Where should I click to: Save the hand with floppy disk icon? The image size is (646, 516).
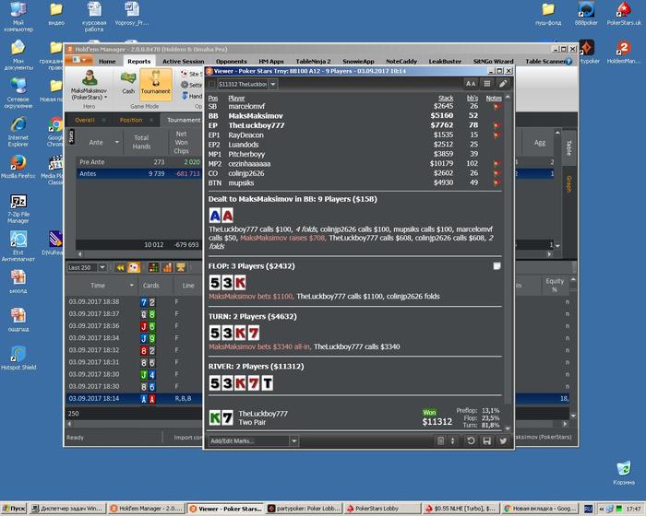[486, 440]
